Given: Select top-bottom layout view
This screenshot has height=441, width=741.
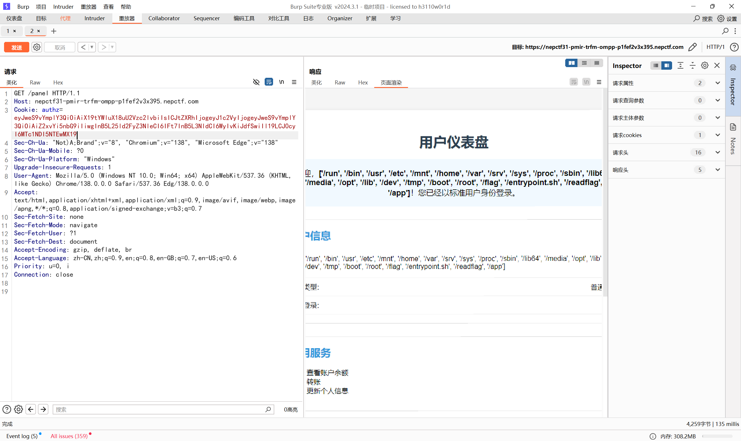Looking at the screenshot, I should 584,63.
